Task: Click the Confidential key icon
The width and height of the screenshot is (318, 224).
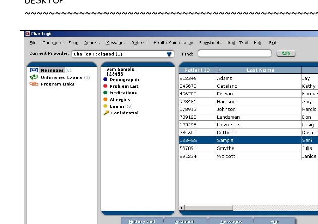Action: (x=107, y=113)
